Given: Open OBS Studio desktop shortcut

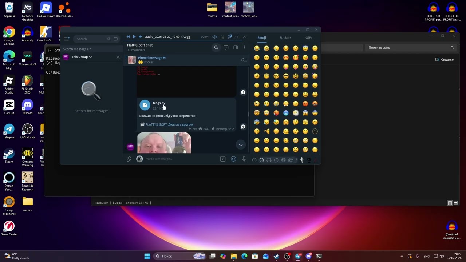Looking at the screenshot, I should click(x=28, y=131).
